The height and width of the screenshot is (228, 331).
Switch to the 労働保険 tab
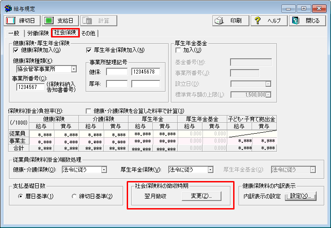[38, 33]
